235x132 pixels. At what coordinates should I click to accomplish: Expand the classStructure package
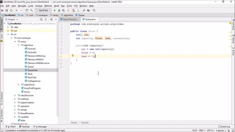15,95
